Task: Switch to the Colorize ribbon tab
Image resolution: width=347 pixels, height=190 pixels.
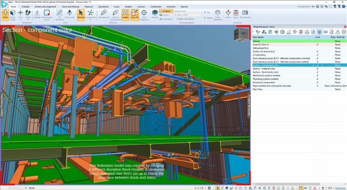Action: point(141,6)
